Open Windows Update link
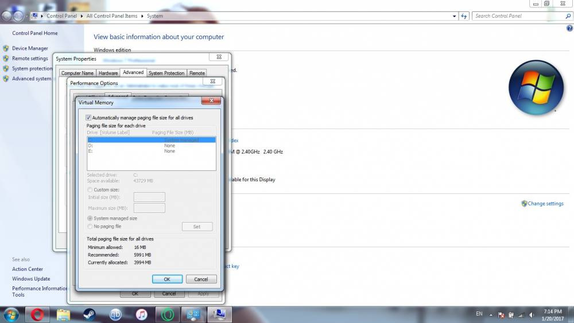 point(31,279)
